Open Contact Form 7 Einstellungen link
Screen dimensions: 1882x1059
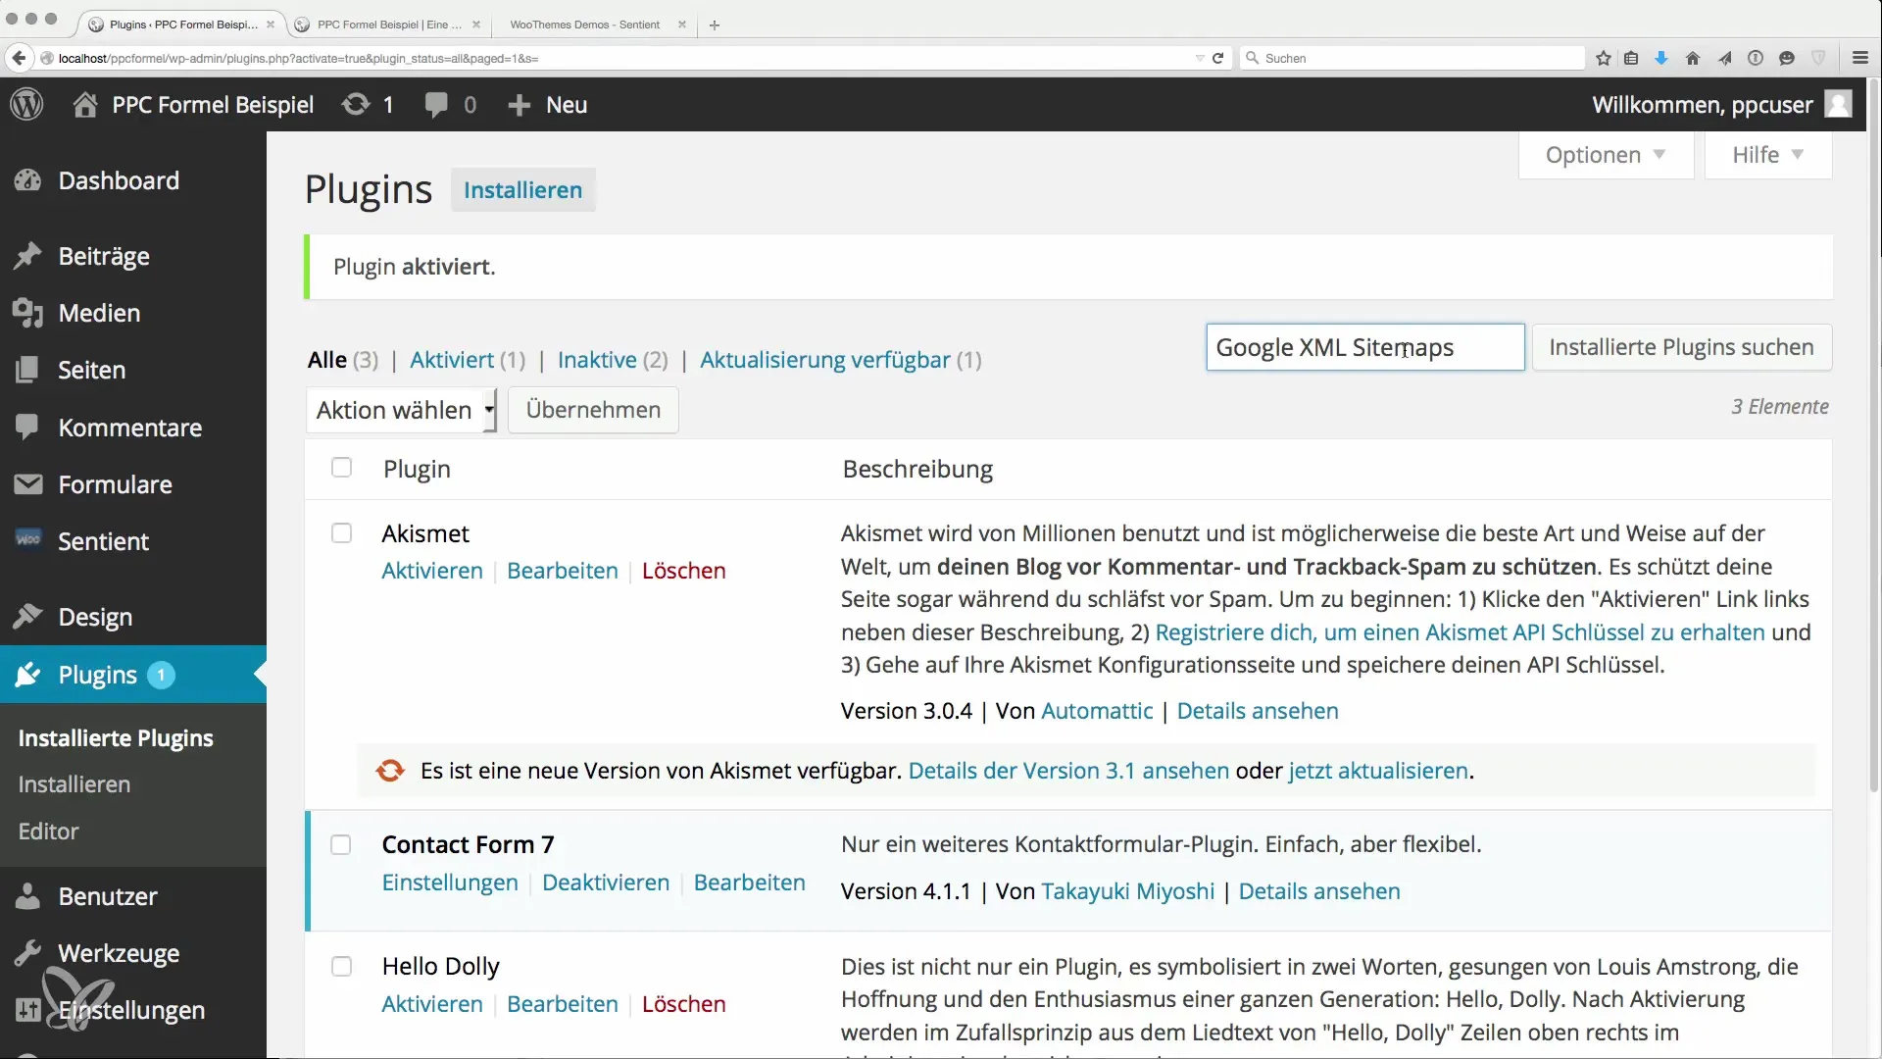click(x=450, y=882)
